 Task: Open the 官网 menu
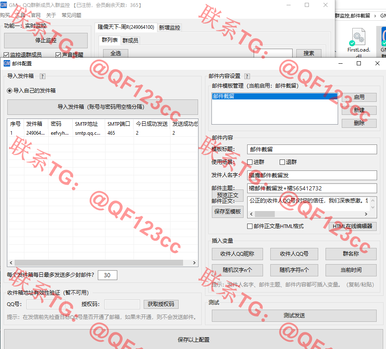[36, 15]
